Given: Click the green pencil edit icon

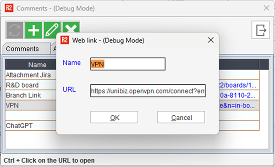Looking at the screenshot, I should click(52, 30).
